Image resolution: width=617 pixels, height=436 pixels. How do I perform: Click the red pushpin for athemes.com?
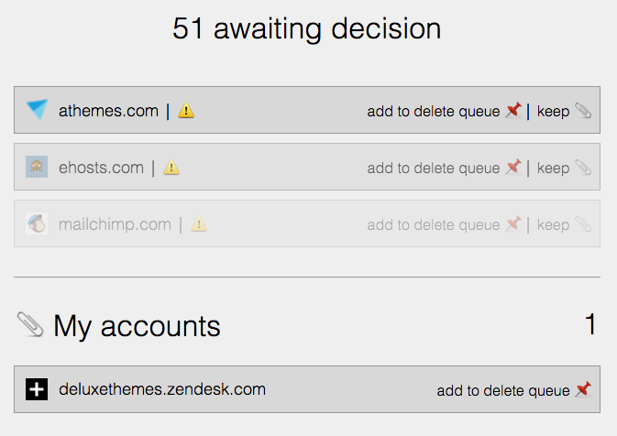click(x=514, y=110)
